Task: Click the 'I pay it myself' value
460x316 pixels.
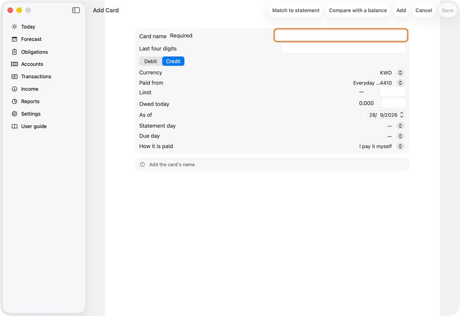Action: point(375,146)
